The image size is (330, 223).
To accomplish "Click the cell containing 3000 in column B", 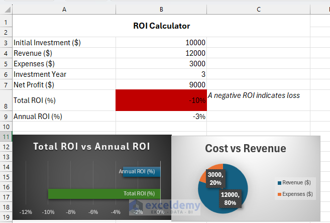I will (161, 63).
